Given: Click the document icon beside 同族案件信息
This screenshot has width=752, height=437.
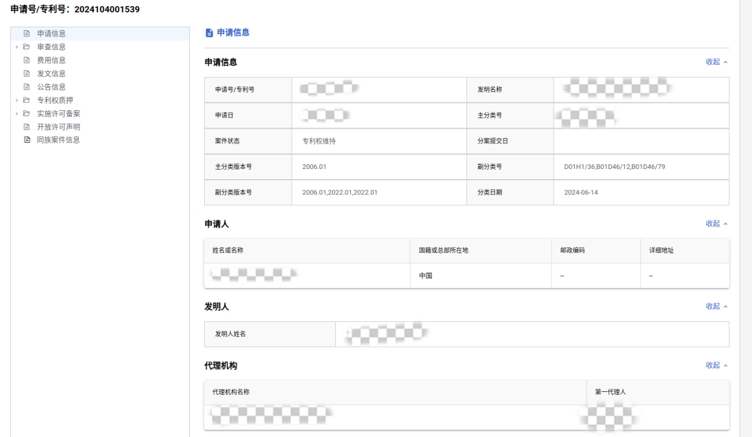Looking at the screenshot, I should [x=26, y=140].
